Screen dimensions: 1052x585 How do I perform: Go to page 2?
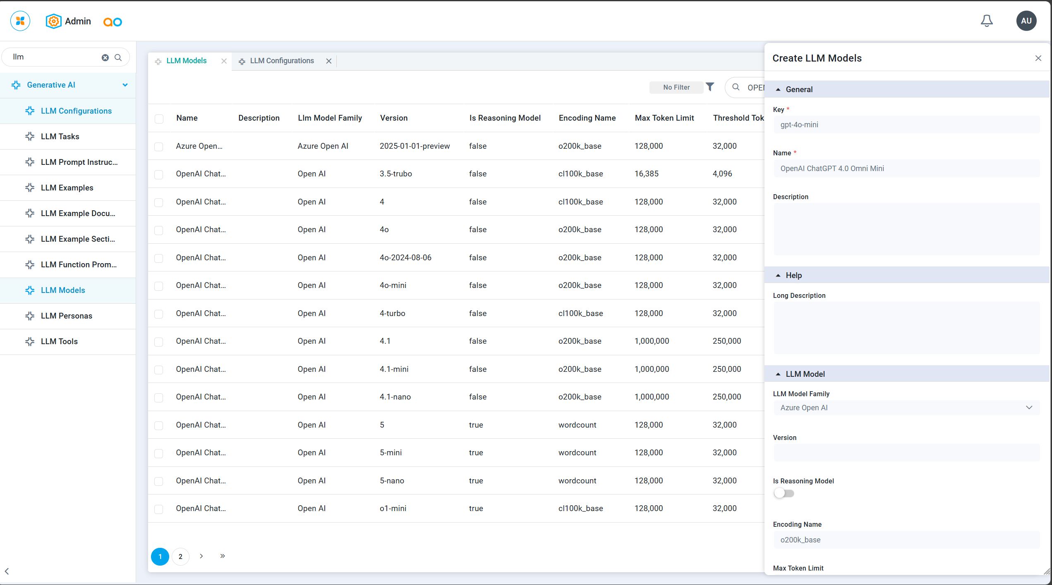click(x=180, y=556)
